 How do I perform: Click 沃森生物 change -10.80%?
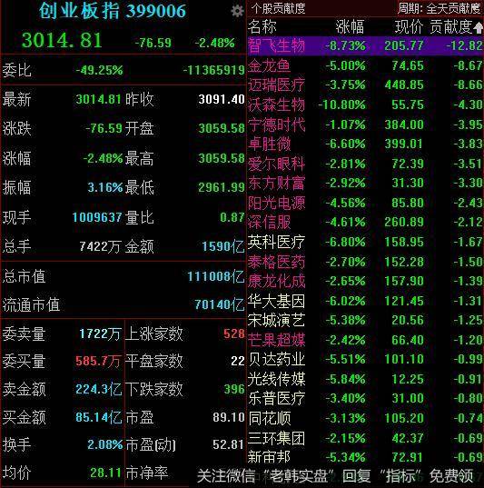pyautogui.click(x=342, y=105)
